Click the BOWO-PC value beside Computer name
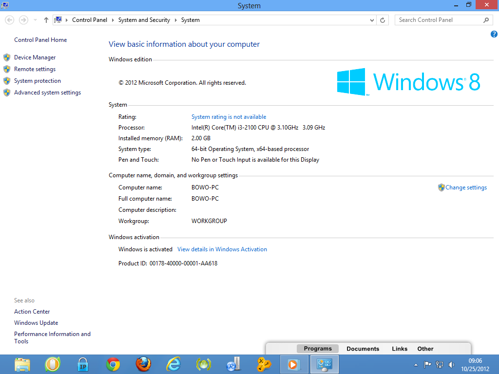 pos(205,187)
